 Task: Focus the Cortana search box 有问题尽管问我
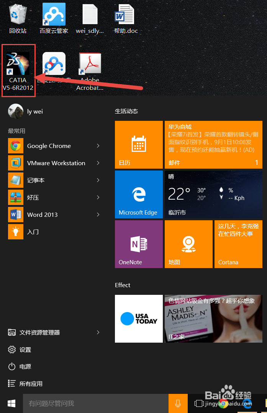click(95, 403)
